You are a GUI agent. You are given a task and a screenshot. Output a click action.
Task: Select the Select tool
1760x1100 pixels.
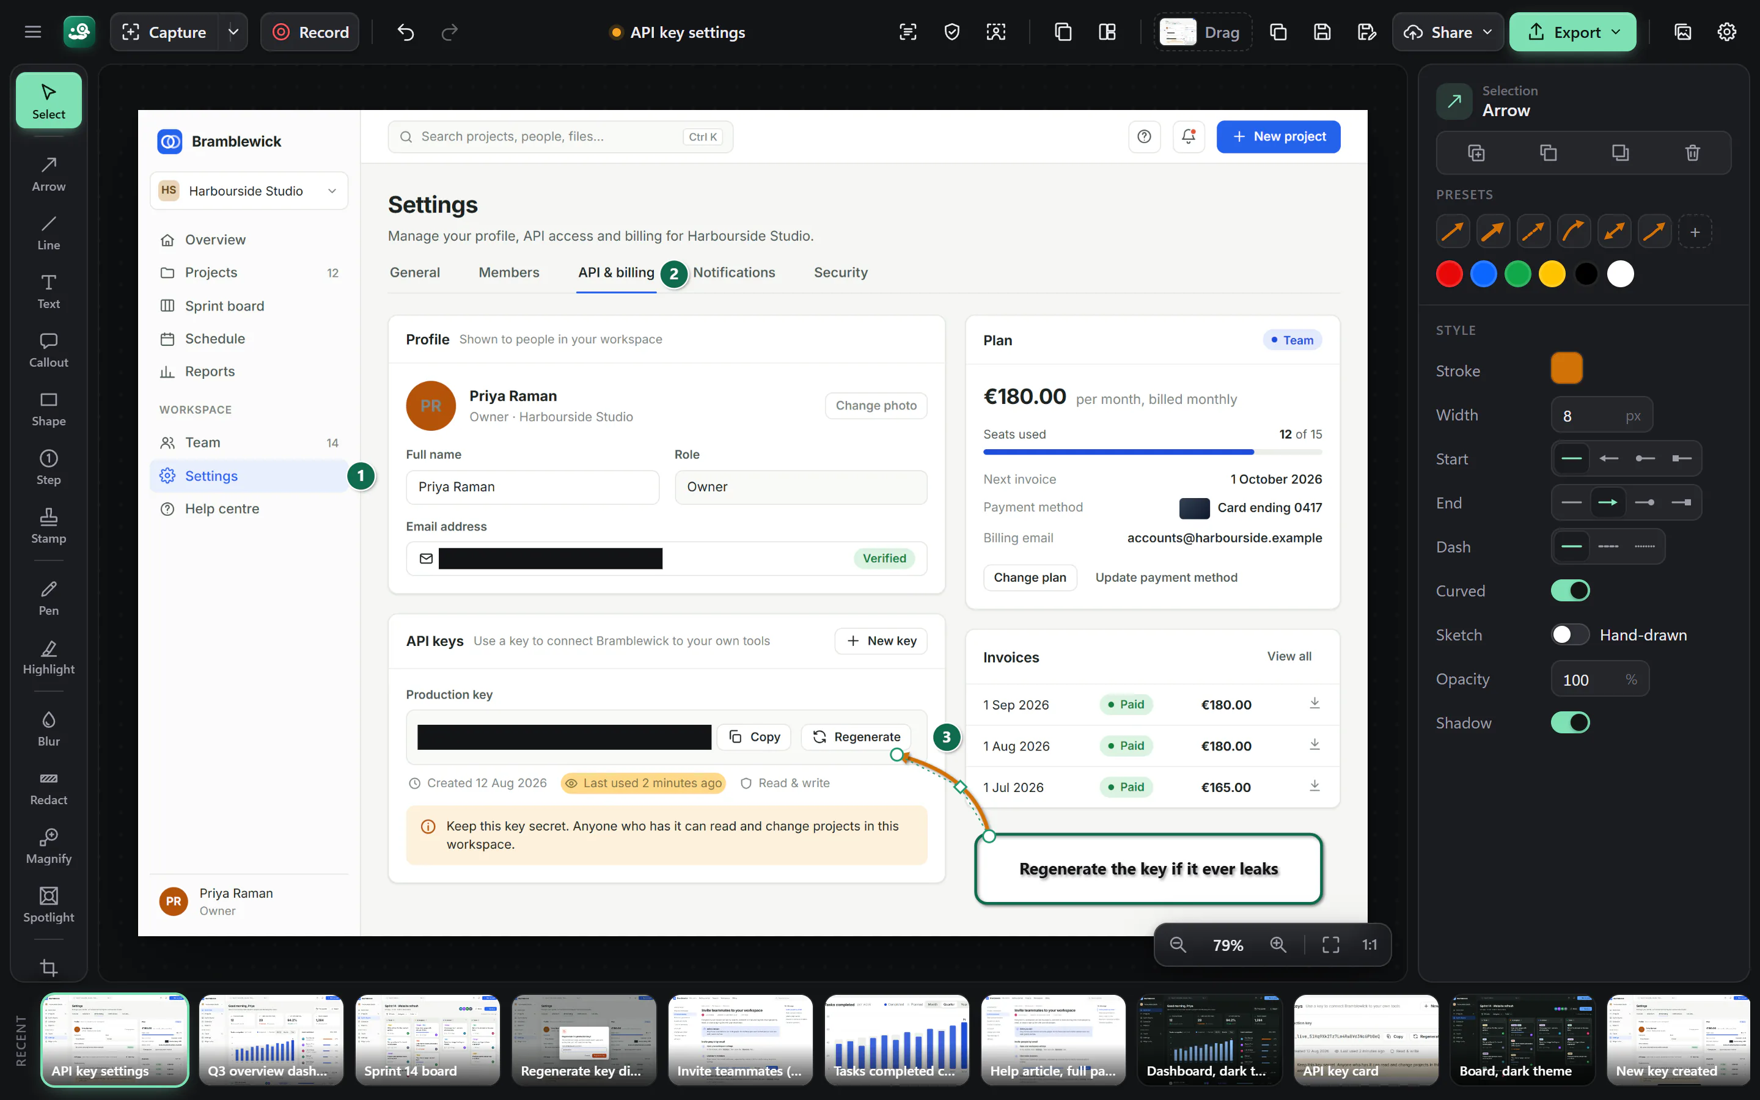click(49, 100)
